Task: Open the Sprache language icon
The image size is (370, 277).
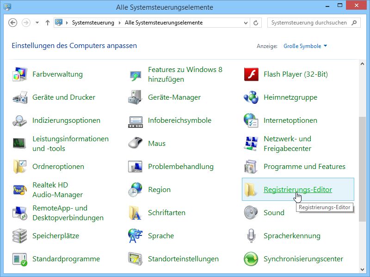Action: pyautogui.click(x=136, y=236)
